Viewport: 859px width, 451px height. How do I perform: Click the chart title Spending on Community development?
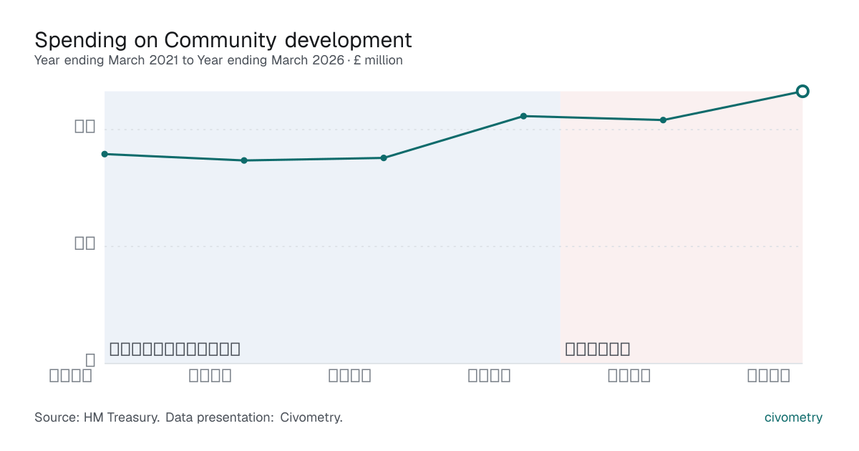(223, 39)
